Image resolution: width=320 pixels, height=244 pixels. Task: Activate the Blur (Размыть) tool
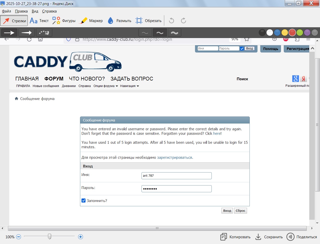(119, 21)
